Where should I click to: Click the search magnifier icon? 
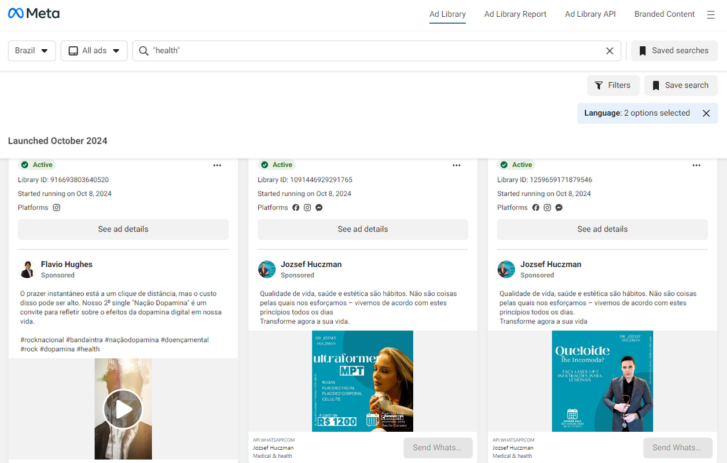(x=144, y=51)
